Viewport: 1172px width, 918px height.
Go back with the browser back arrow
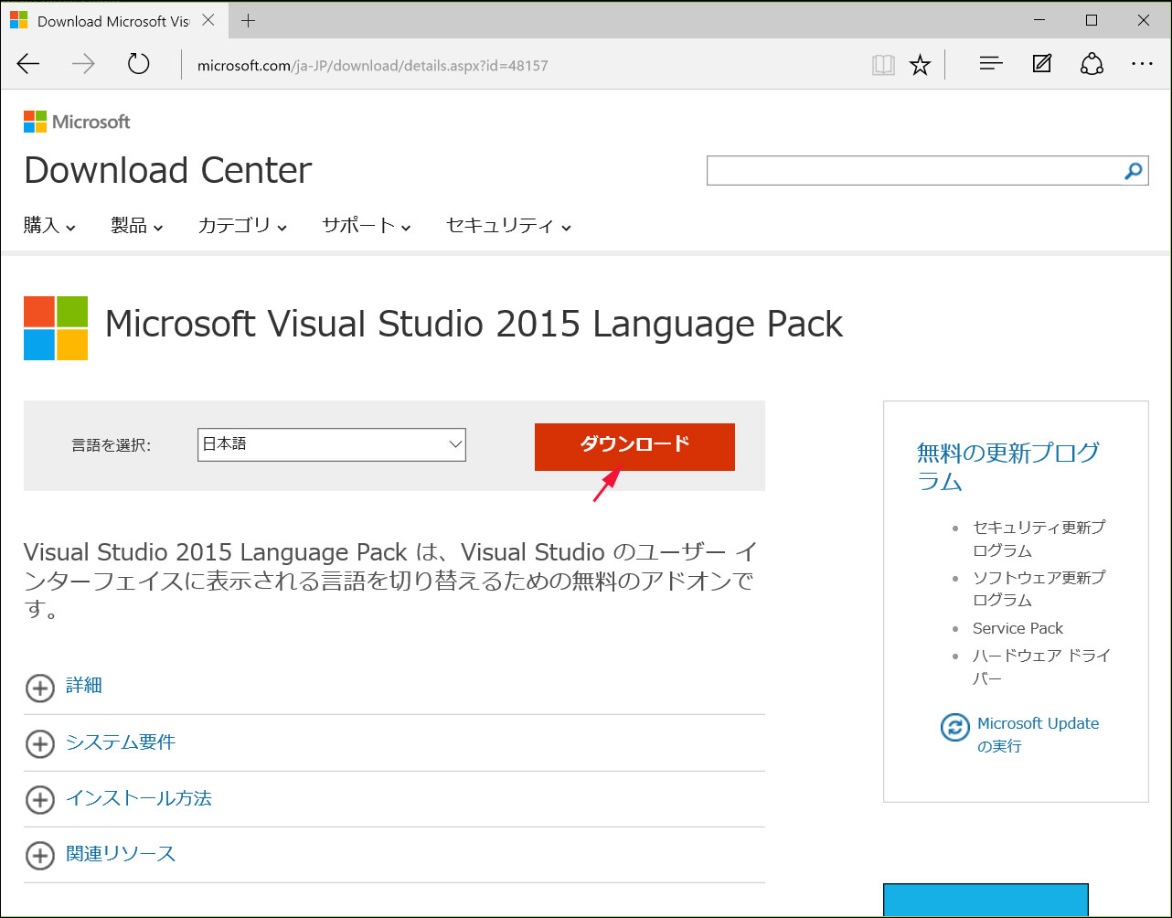(29, 64)
